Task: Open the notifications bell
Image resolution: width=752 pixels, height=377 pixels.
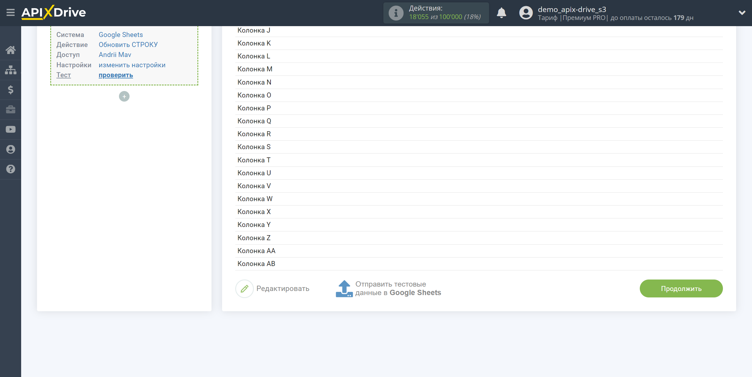Action: tap(501, 13)
